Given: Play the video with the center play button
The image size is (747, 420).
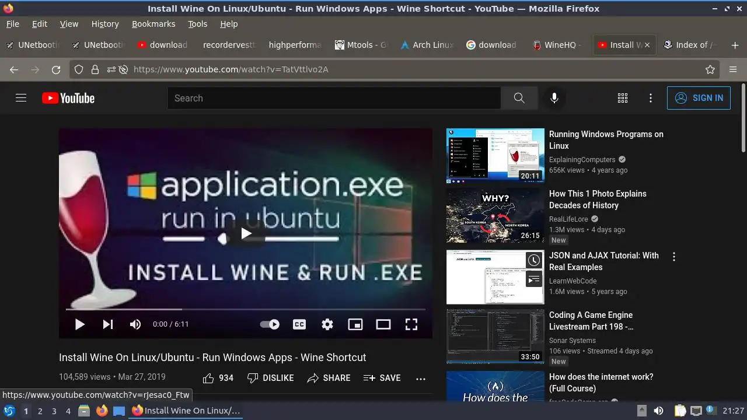Looking at the screenshot, I should click(x=246, y=234).
